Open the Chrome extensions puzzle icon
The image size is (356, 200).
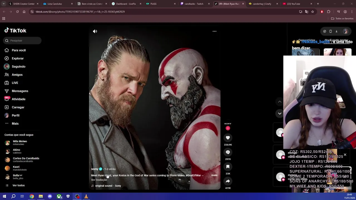(329, 12)
